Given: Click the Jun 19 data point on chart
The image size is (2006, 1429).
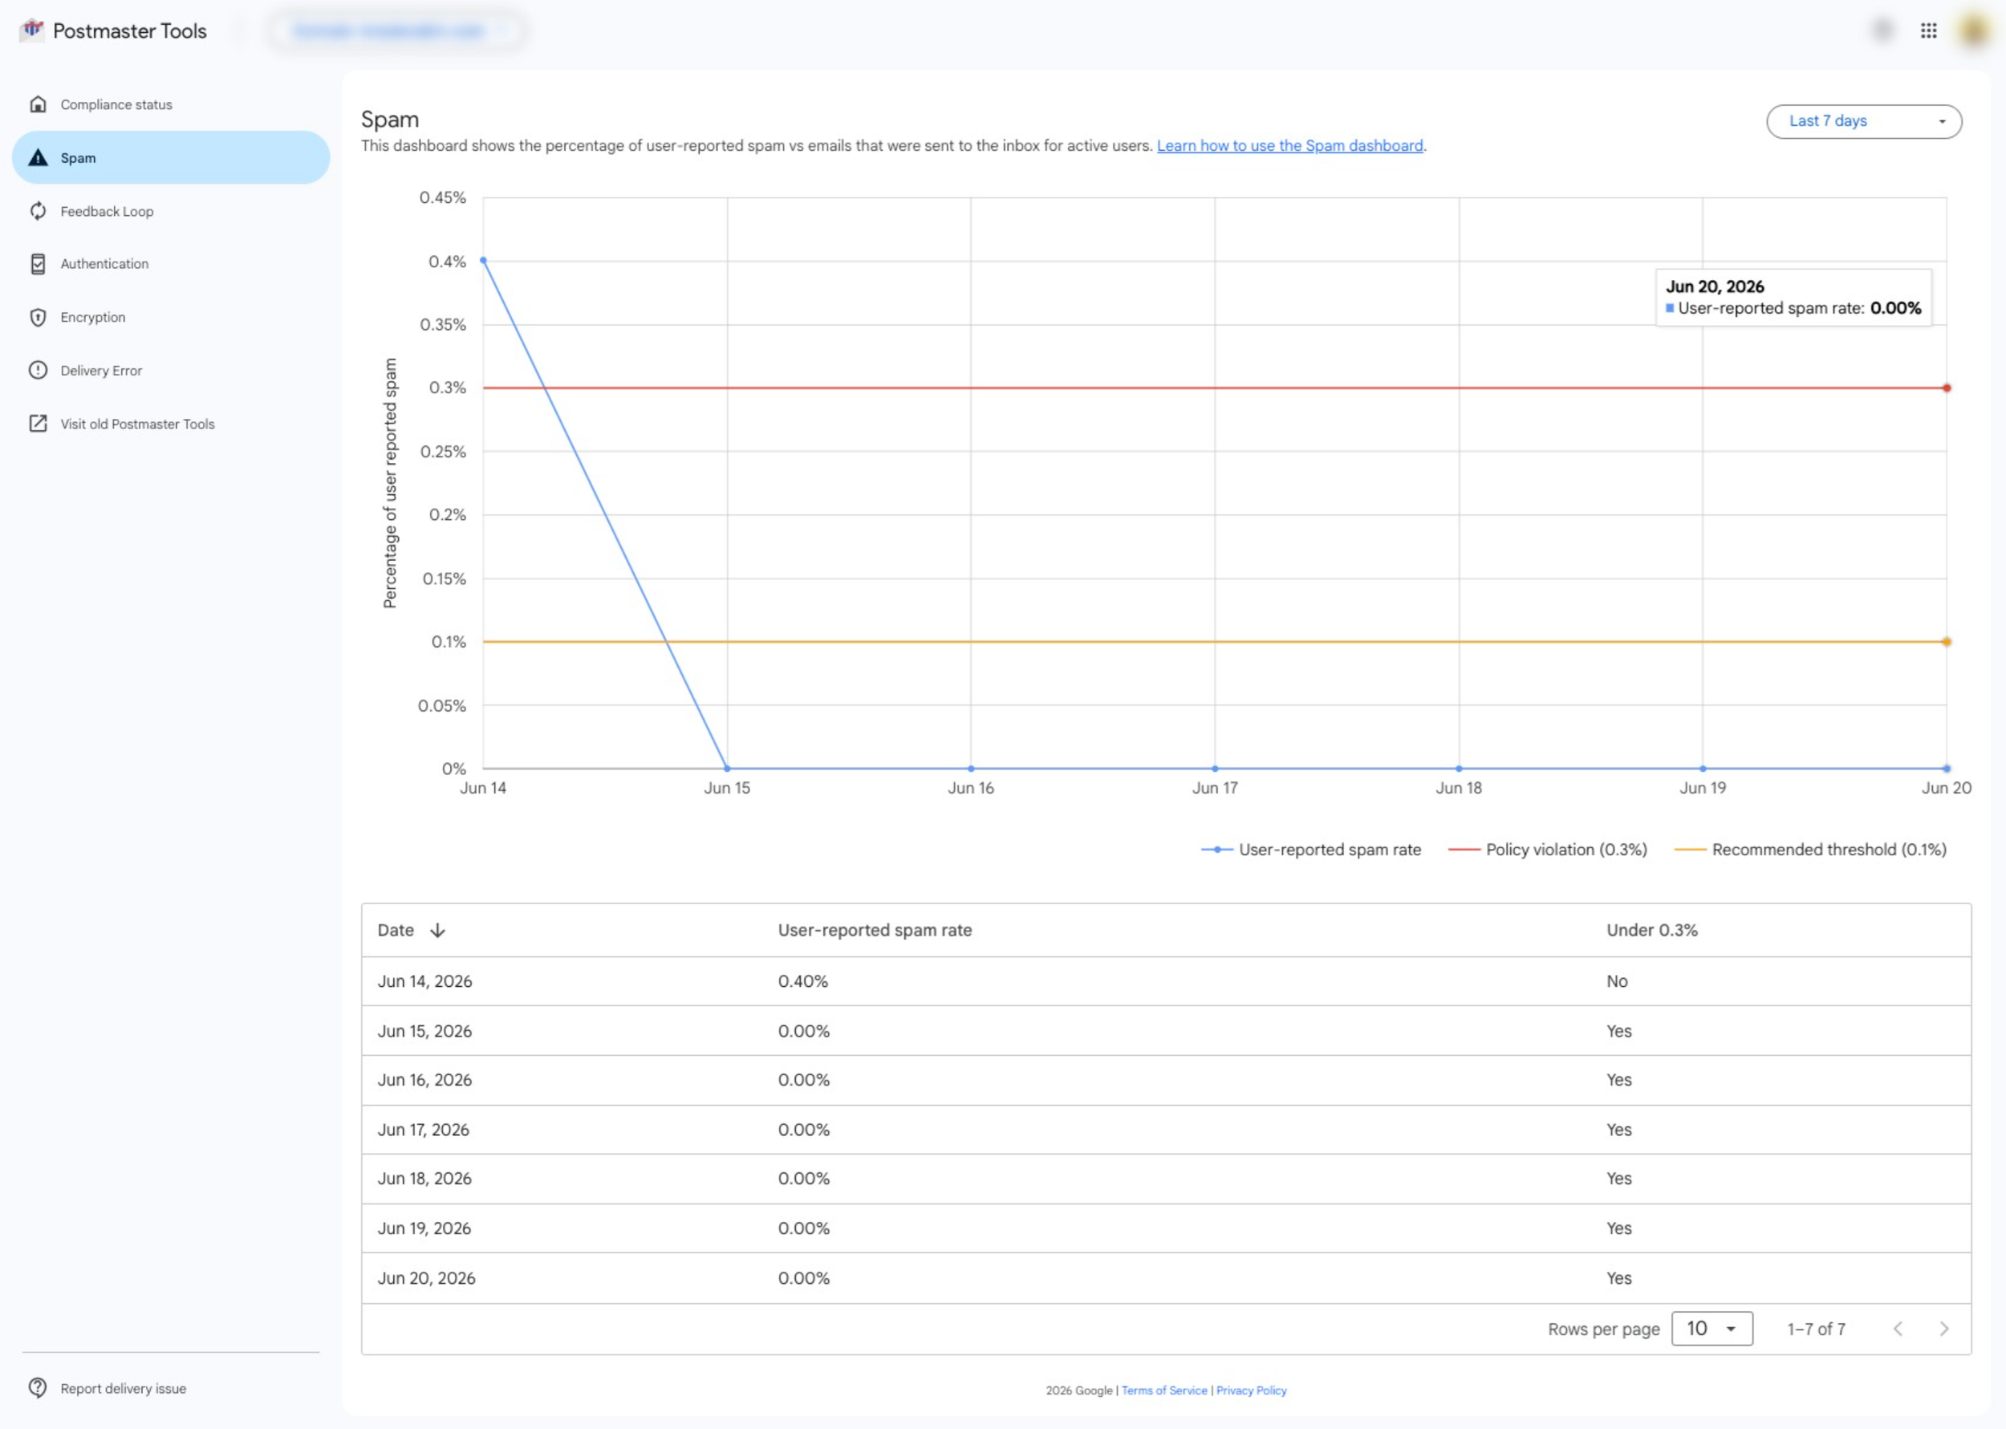Looking at the screenshot, I should (x=1703, y=768).
